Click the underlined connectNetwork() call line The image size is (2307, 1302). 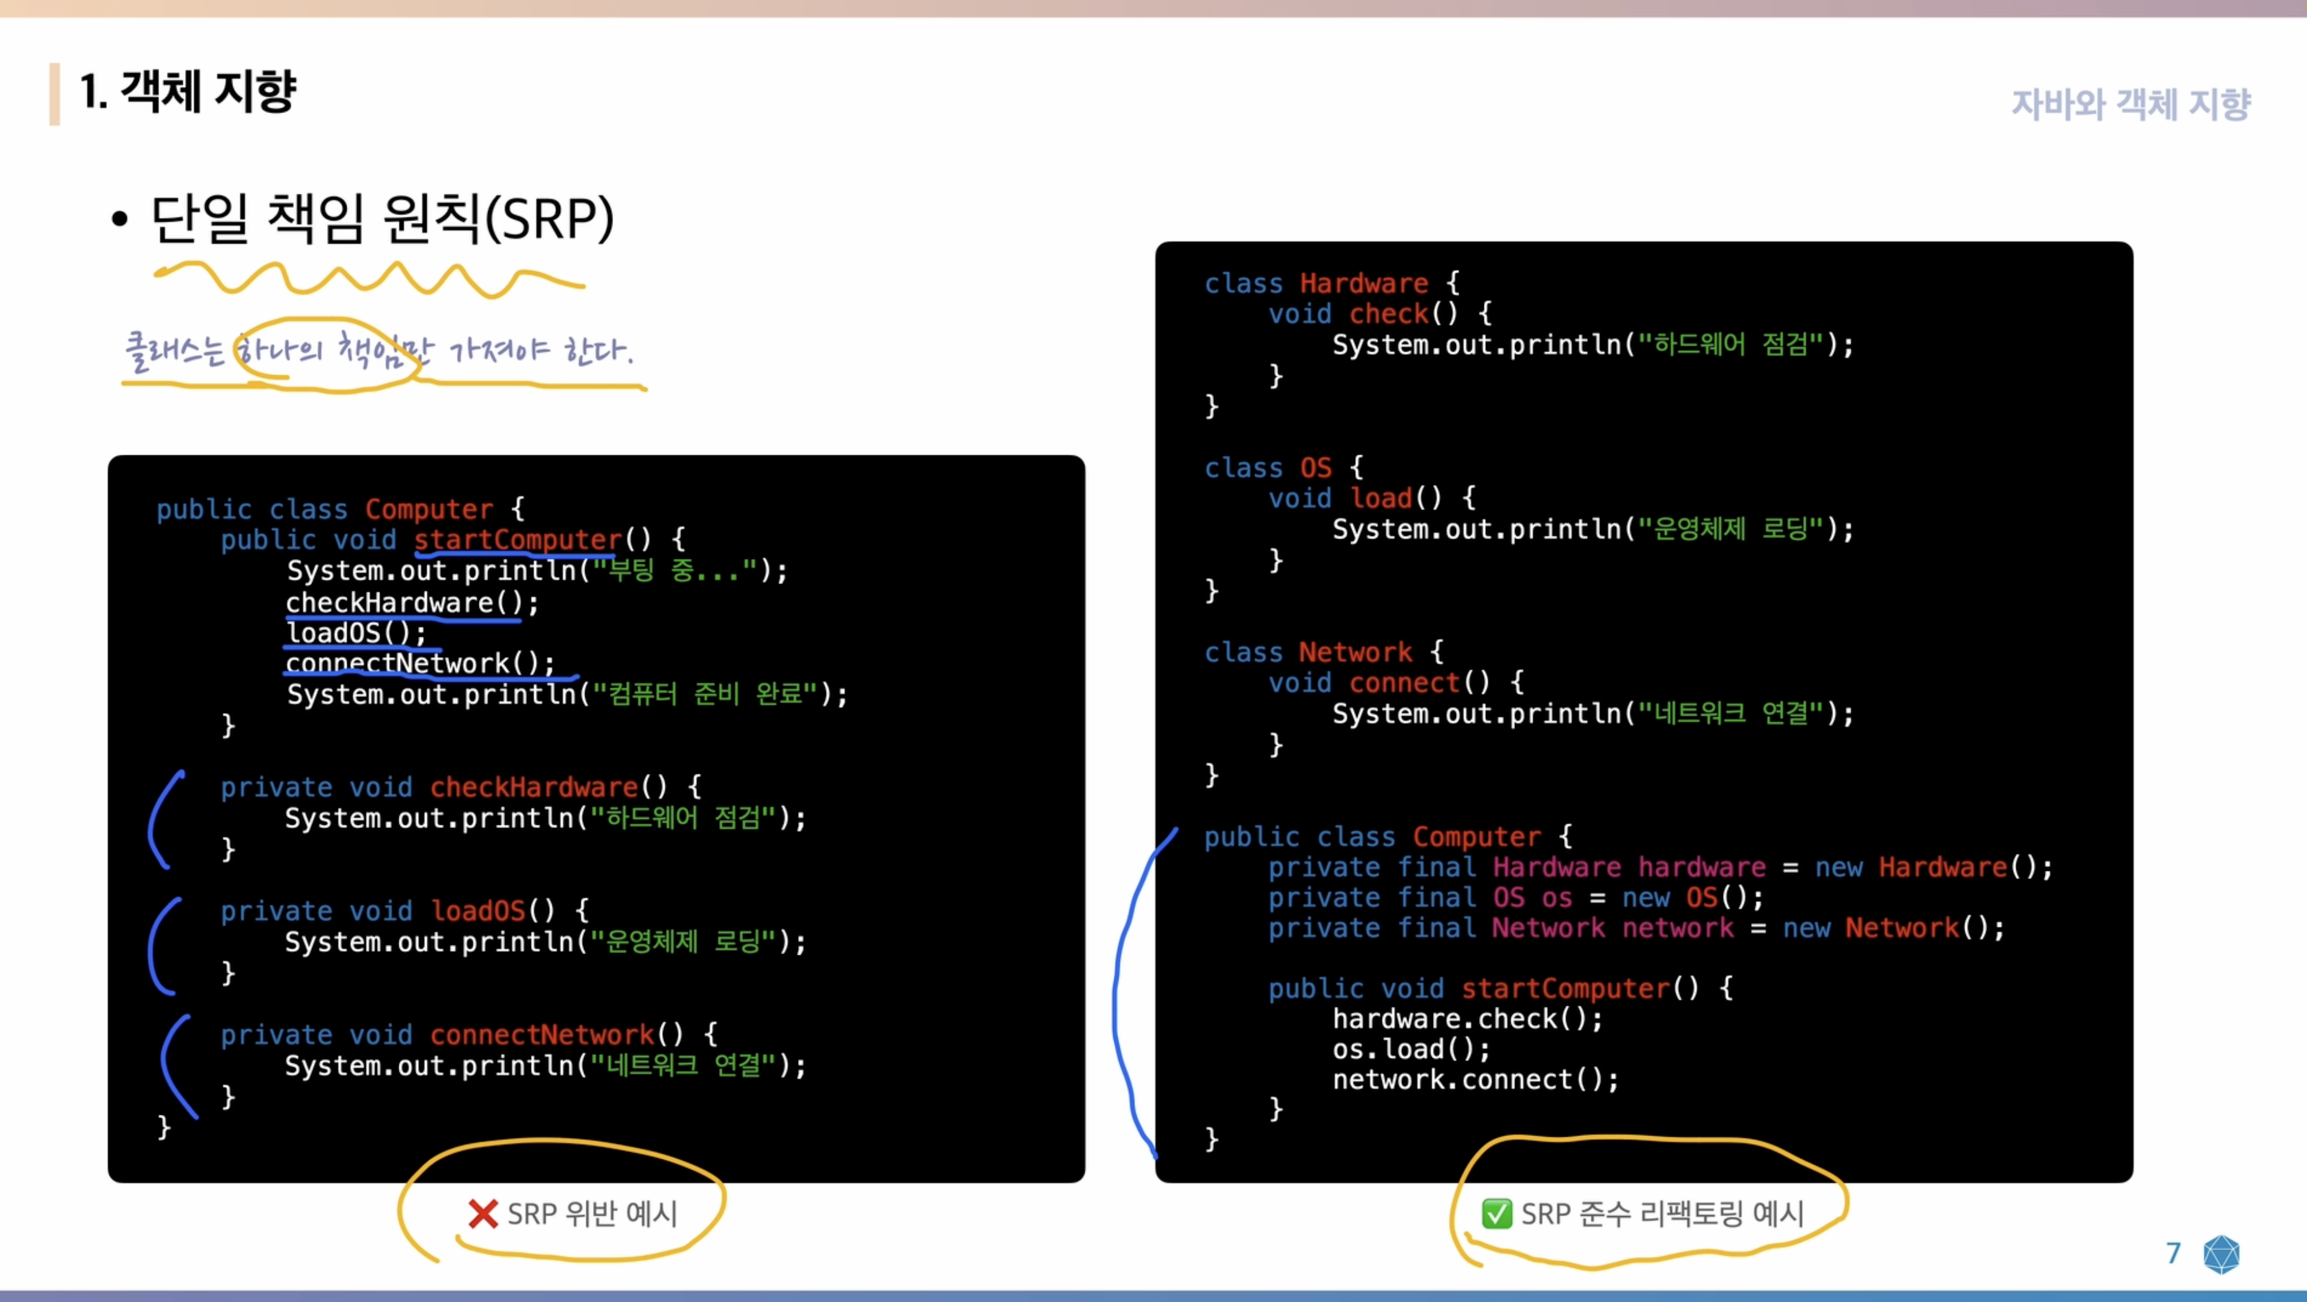(419, 663)
